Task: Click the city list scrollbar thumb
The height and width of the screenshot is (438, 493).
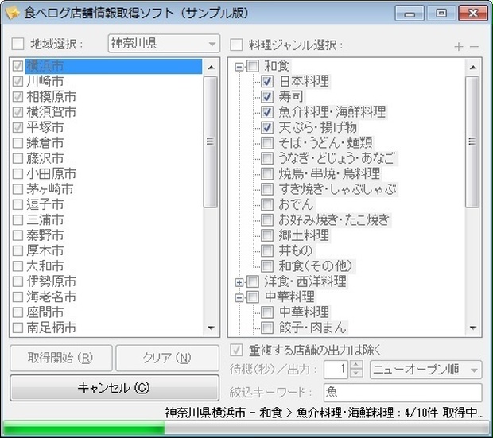Action: pyautogui.click(x=211, y=141)
